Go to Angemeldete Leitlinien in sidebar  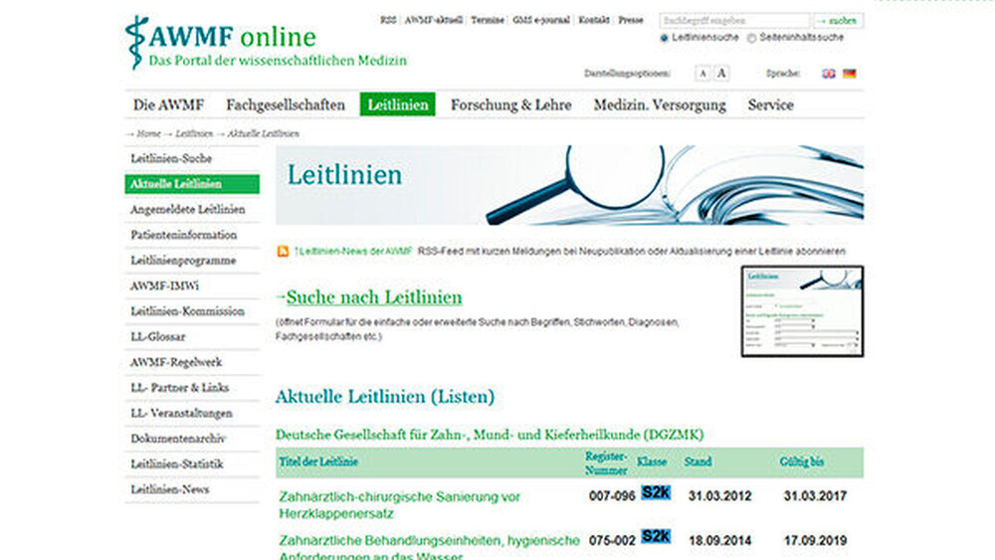coord(187,210)
